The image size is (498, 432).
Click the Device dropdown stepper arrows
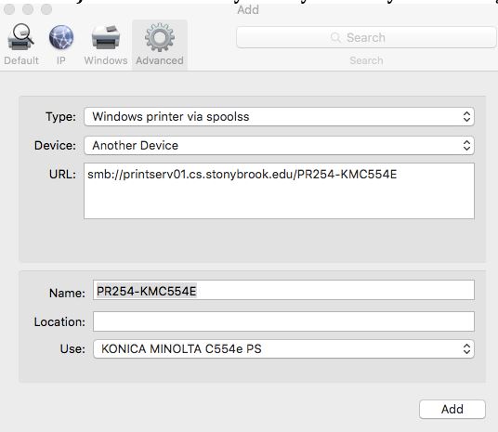click(466, 146)
